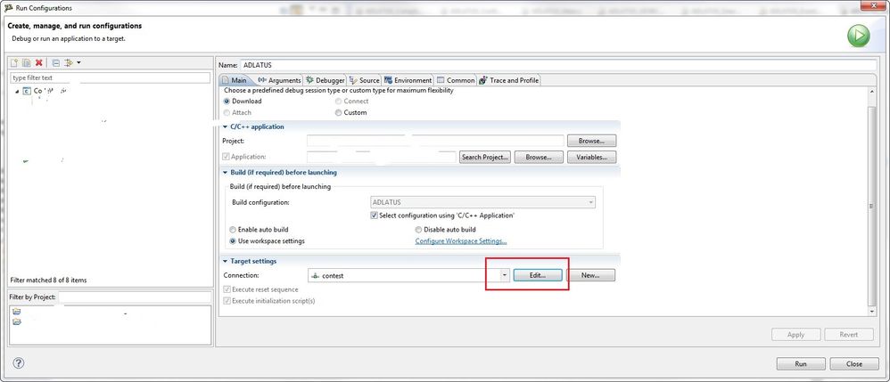Toggle Execute initialization script(s) checkbox

227,301
